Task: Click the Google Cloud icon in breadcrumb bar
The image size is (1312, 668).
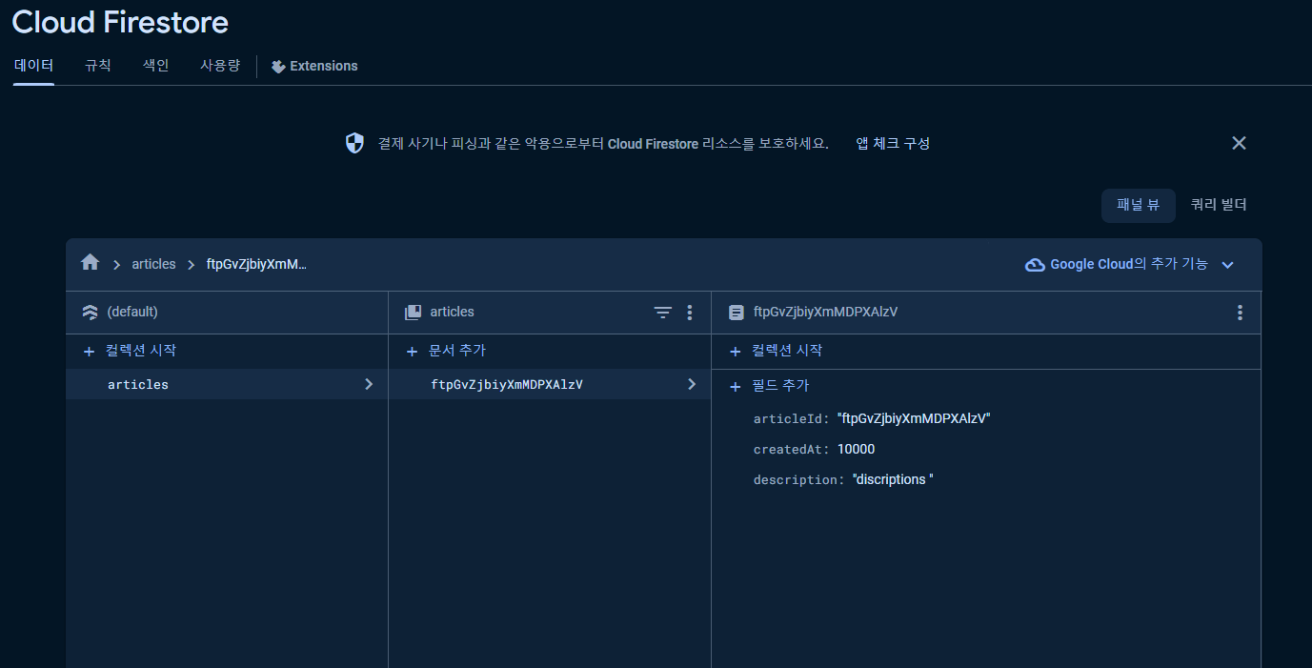Action: pyautogui.click(x=1035, y=265)
